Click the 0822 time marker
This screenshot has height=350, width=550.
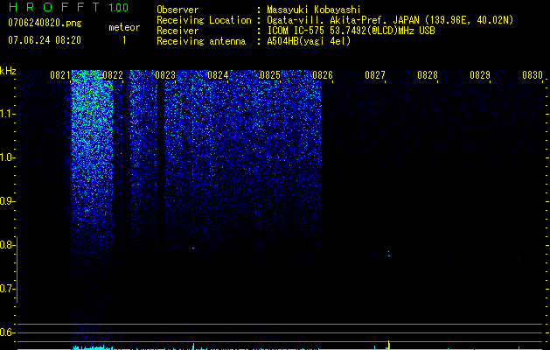click(x=113, y=75)
